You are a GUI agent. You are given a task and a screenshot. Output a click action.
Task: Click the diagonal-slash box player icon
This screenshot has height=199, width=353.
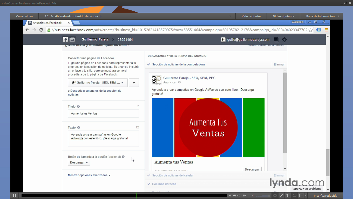click(x=281, y=196)
